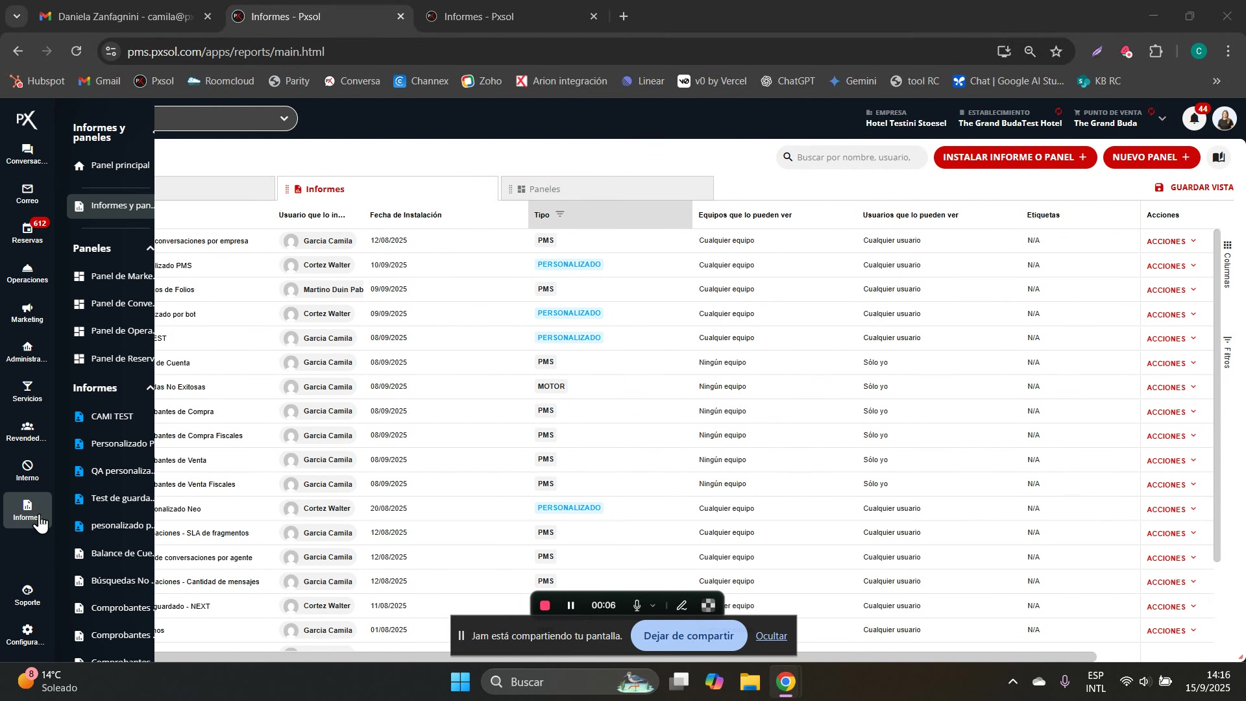Screen dimensions: 1246x701
Task: Expand ACCIONES for Búsquedas No Exitosas MOTOR row
Action: (x=1171, y=387)
